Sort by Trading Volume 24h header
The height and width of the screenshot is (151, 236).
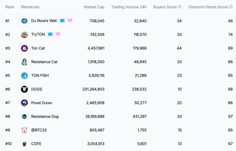(129, 7)
